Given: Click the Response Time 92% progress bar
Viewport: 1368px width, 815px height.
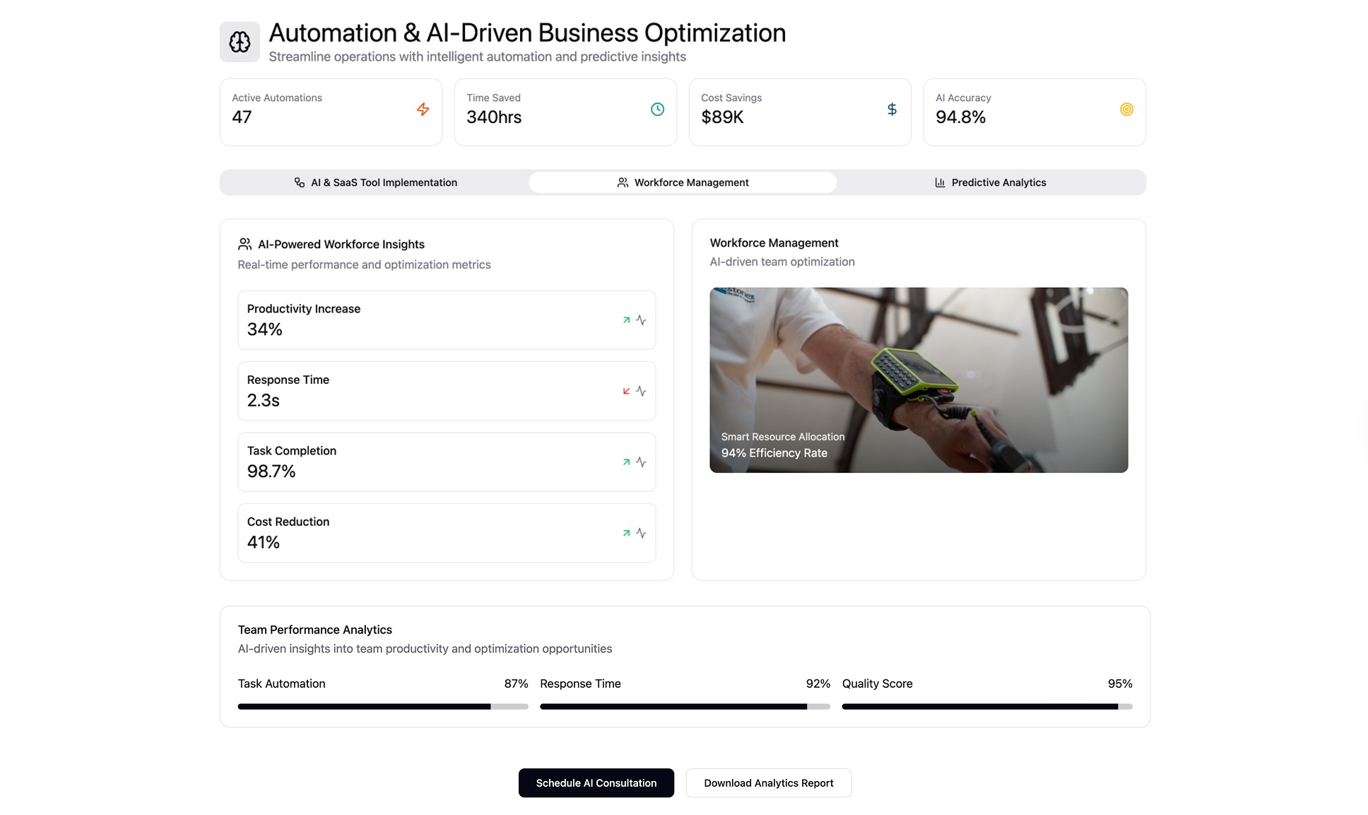Looking at the screenshot, I should click(685, 706).
